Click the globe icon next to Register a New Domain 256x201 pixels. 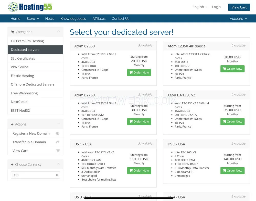coord(58,133)
